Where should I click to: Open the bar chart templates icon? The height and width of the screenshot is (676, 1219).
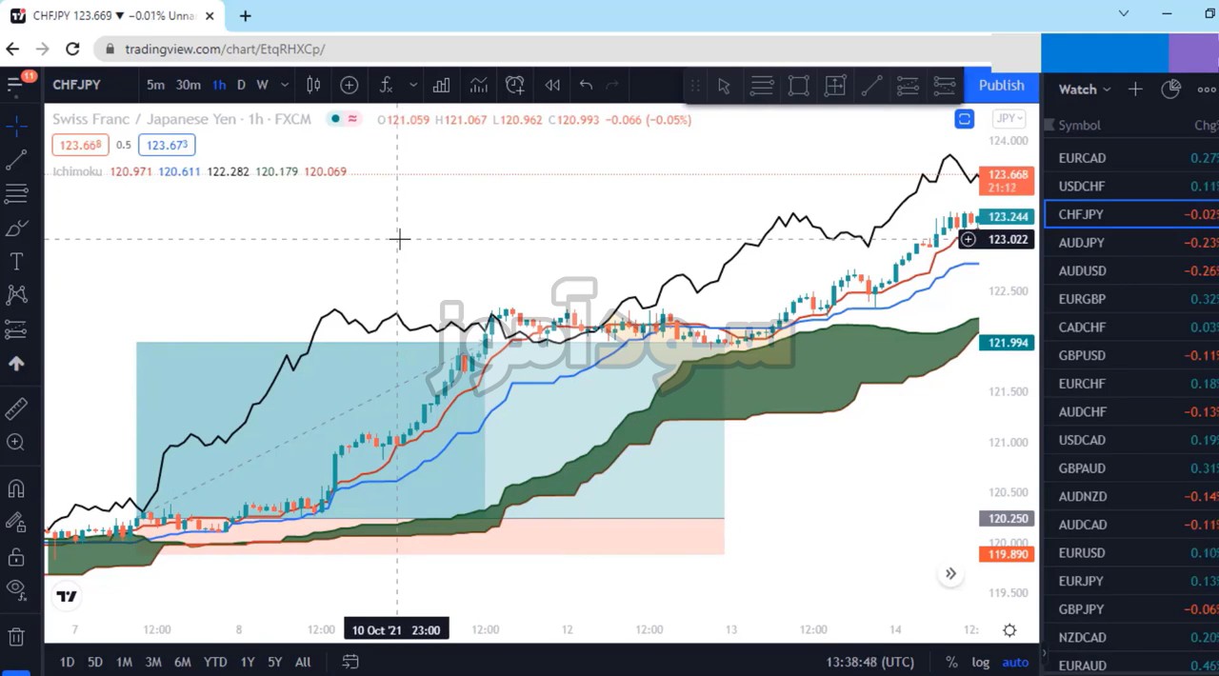(441, 86)
